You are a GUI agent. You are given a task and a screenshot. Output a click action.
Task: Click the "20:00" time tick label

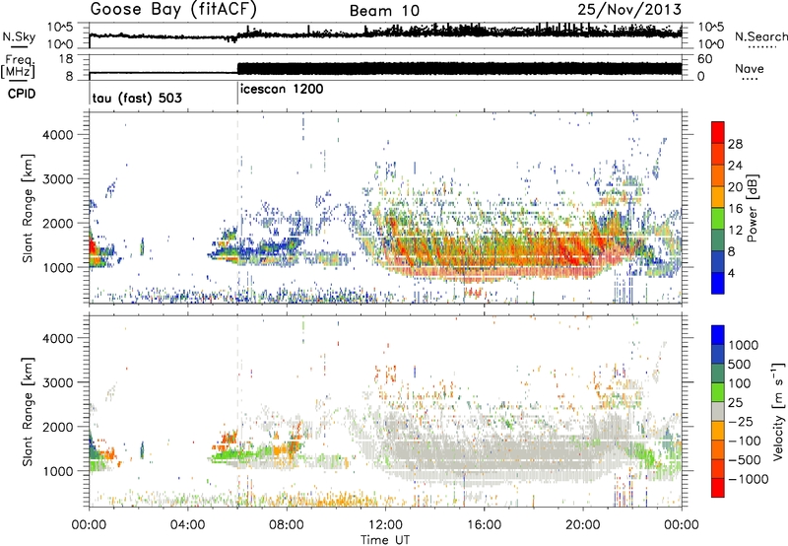point(582,525)
